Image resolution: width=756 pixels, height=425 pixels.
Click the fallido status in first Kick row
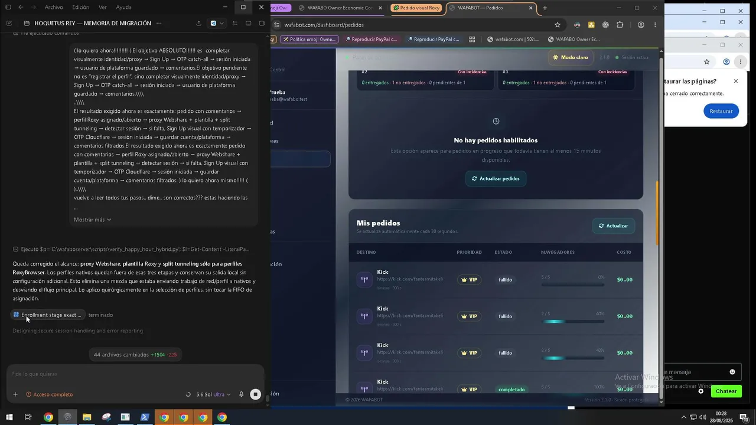[505, 280]
